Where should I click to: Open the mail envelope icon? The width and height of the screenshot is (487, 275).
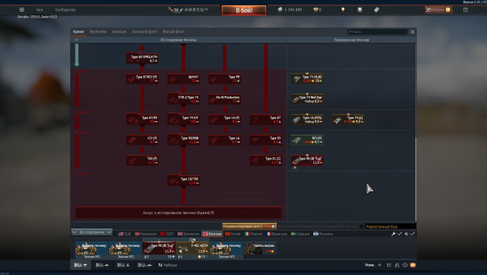click(x=413, y=265)
